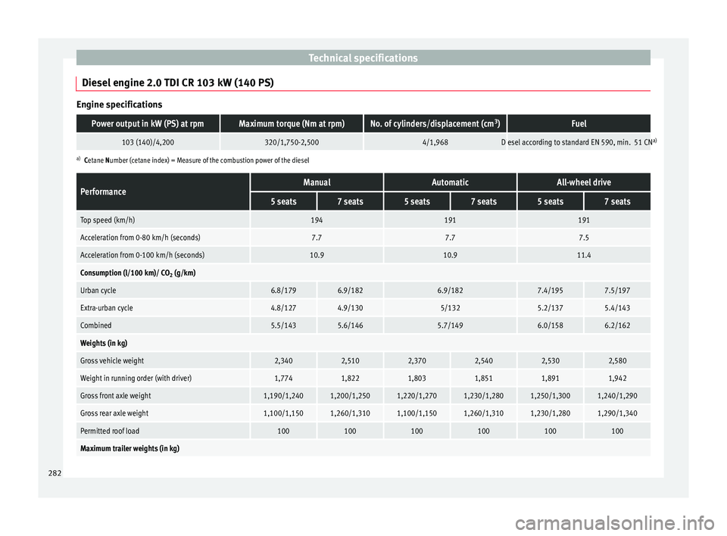This screenshot has height=536, width=727.
Task: Select the extra-urban value 5/132
Action: [x=450, y=308]
